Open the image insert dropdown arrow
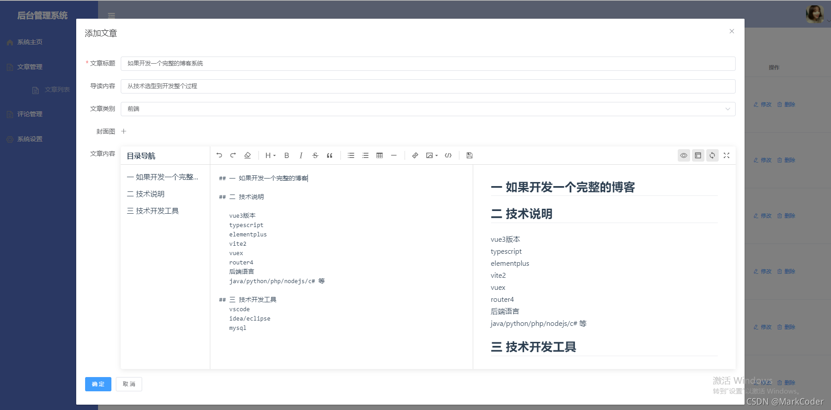The image size is (831, 410). 435,155
